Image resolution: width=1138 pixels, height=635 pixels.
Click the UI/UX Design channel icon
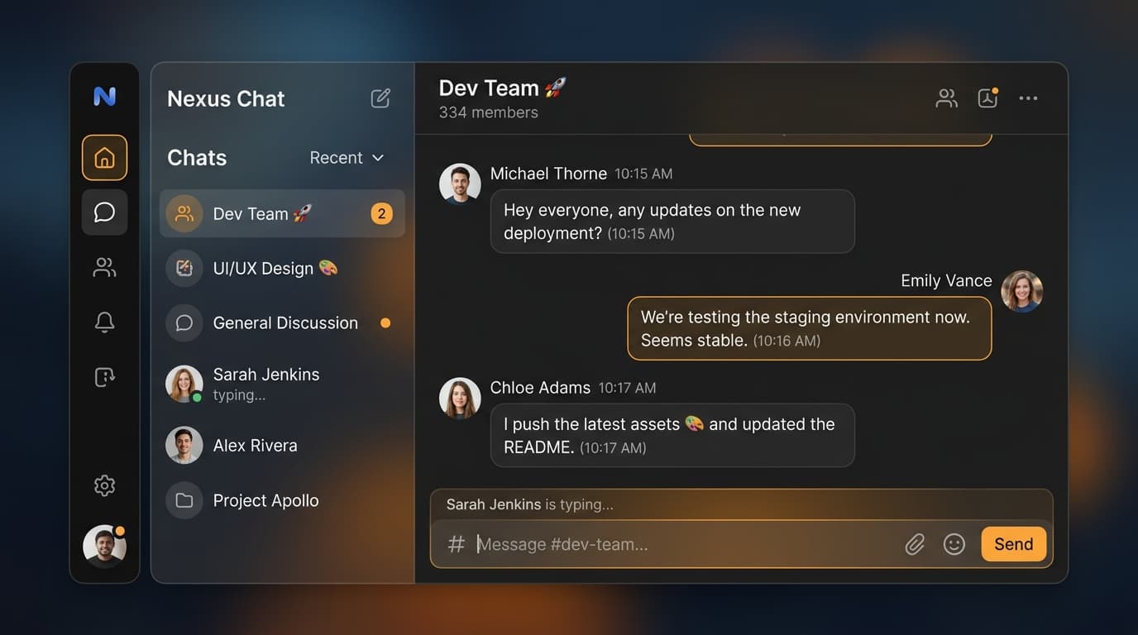[x=184, y=268]
